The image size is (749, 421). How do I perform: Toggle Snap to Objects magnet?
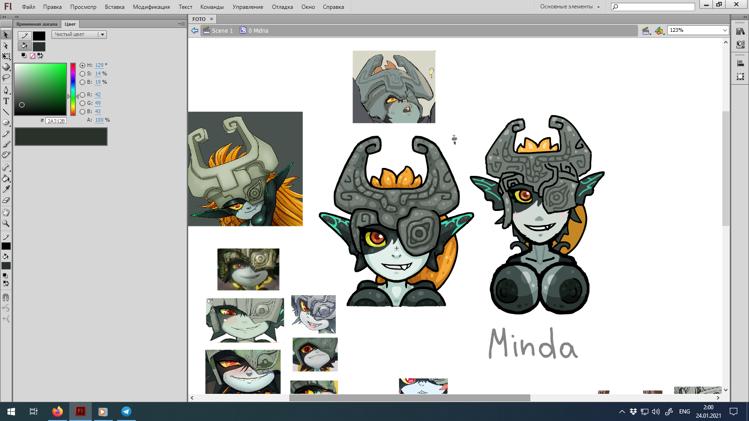tap(6, 297)
